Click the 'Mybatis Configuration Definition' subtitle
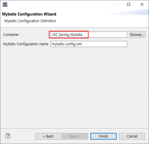Screen dimensions: 149x144 [x=30, y=21]
